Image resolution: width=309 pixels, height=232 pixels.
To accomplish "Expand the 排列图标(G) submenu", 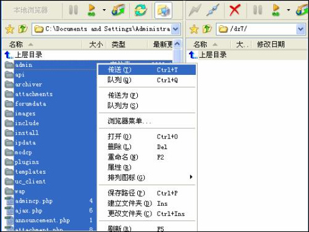I will [x=147, y=177].
